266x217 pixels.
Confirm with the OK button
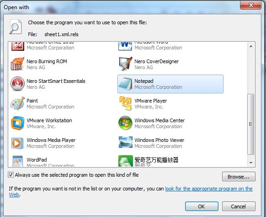[202, 206]
